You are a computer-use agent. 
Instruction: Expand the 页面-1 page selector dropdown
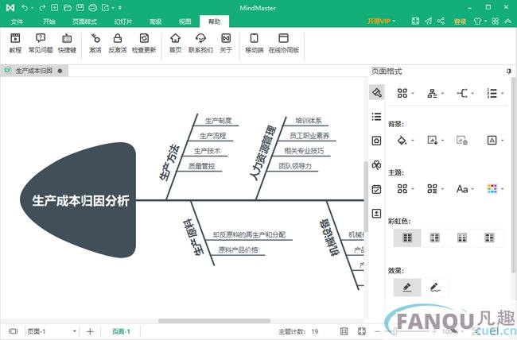coord(75,331)
